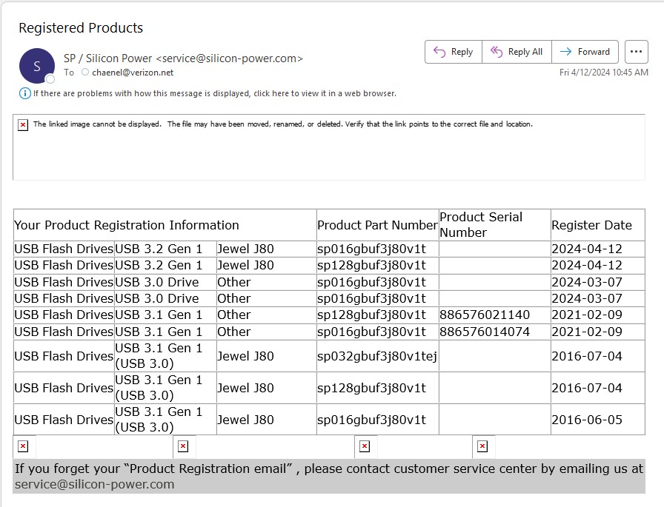Click the service@silicon-power.com footer email

[x=94, y=485]
